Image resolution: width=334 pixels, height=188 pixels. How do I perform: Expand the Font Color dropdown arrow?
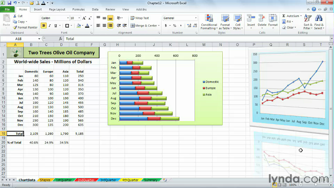click(91, 25)
